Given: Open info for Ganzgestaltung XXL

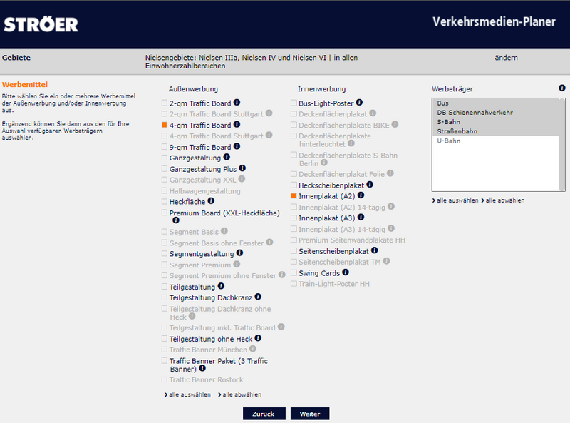Looking at the screenshot, I should [242, 179].
